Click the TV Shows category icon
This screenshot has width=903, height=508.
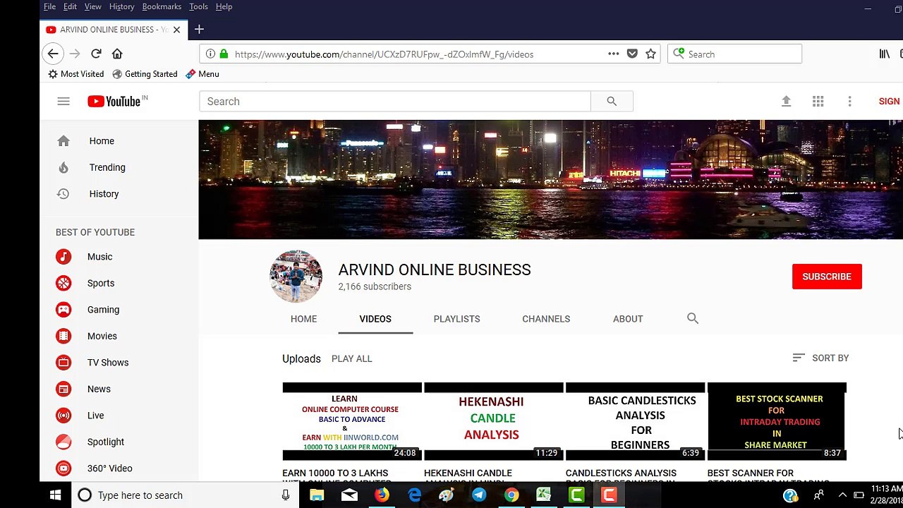(63, 363)
